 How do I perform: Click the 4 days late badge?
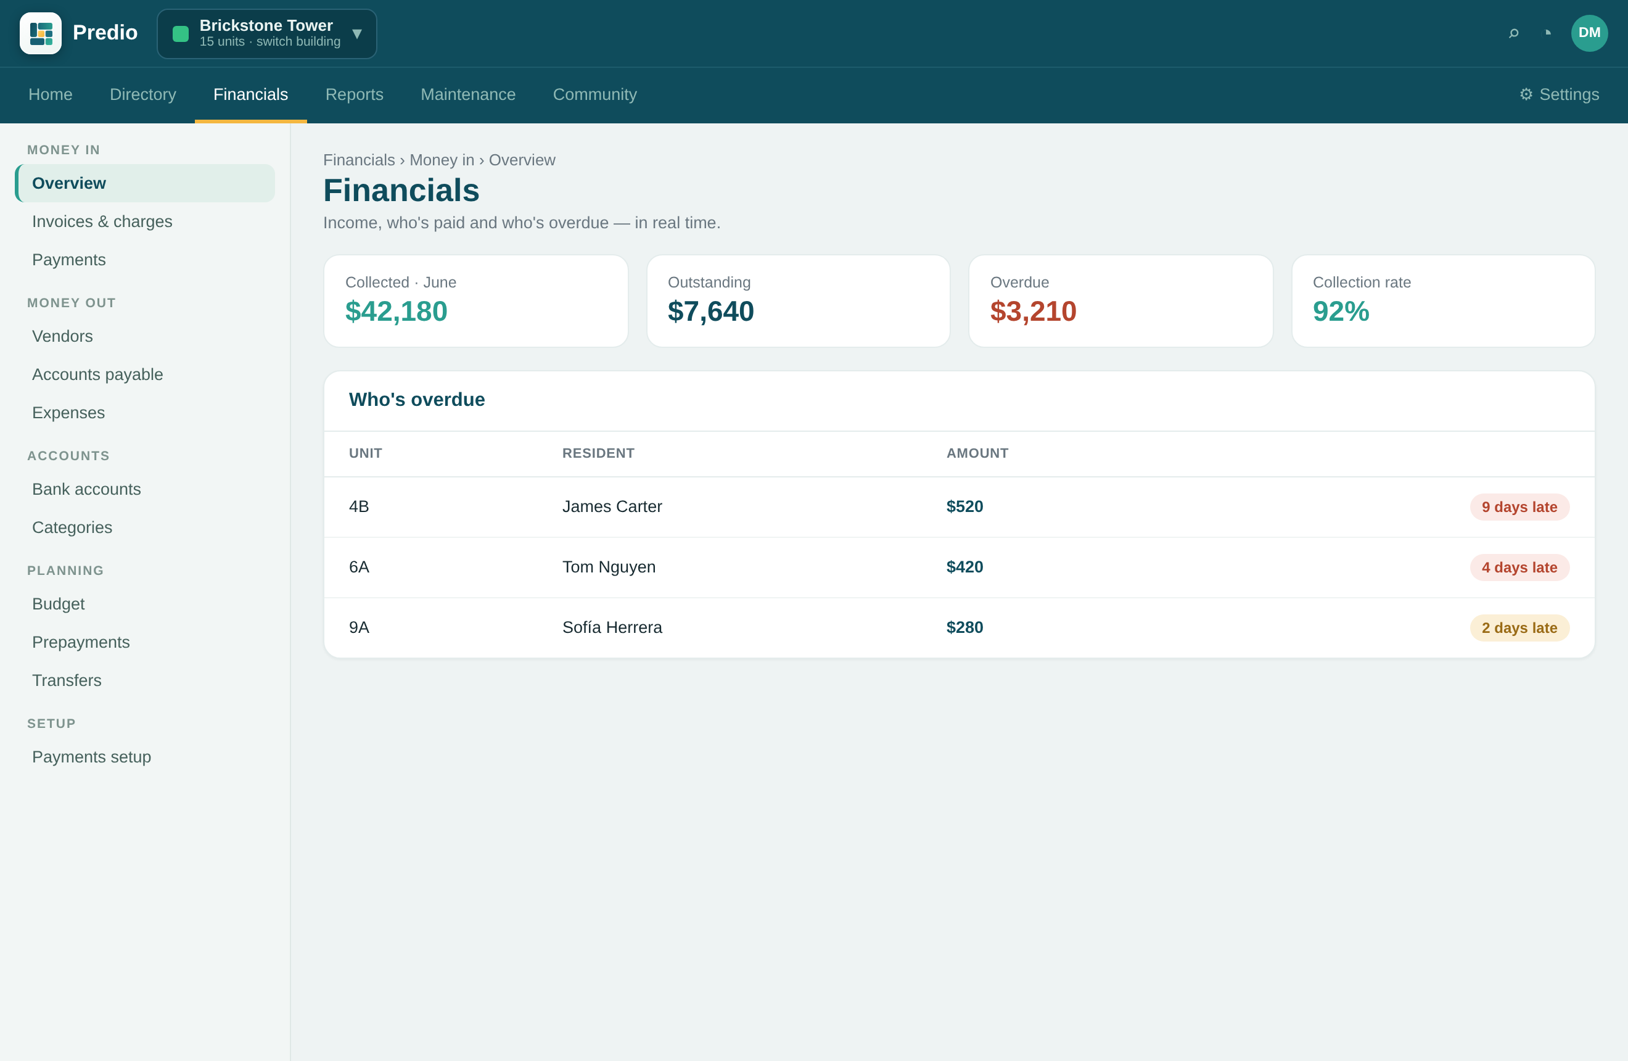1519,568
